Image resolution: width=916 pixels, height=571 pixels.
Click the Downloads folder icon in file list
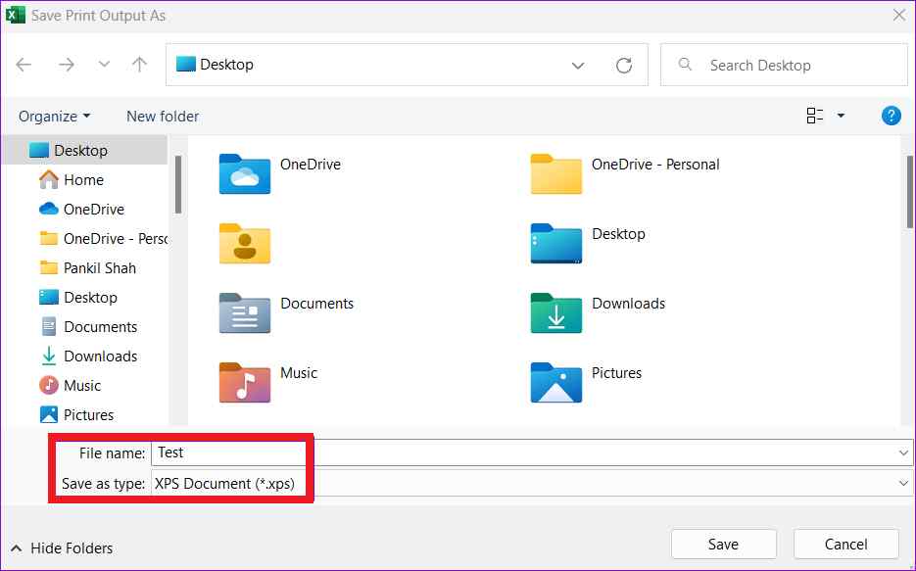[x=556, y=313]
